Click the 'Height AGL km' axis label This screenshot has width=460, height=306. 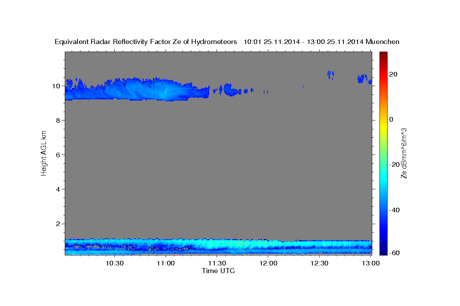point(44,153)
